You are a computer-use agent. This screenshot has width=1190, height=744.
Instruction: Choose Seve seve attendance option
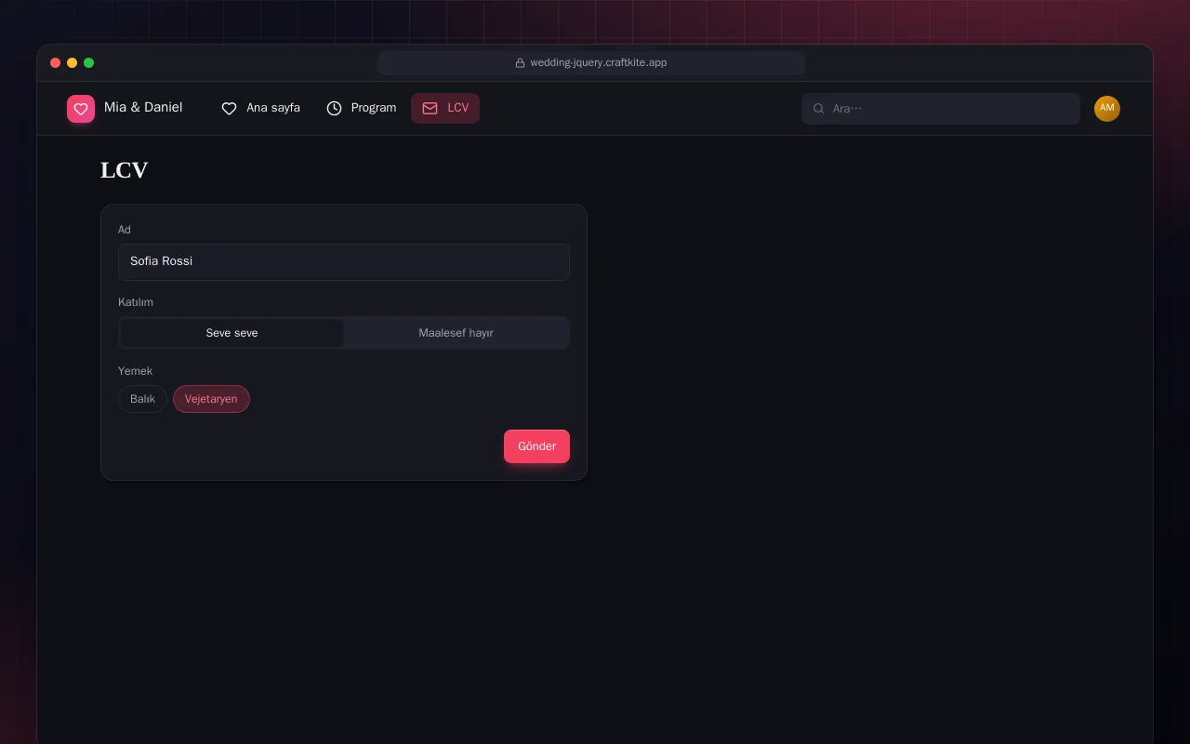[232, 333]
